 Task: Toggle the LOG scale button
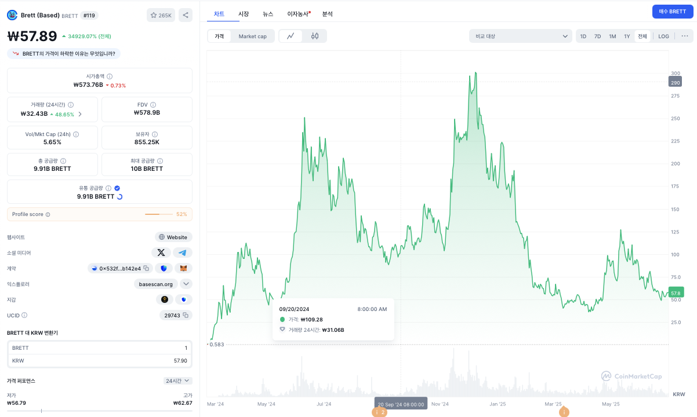tap(663, 36)
